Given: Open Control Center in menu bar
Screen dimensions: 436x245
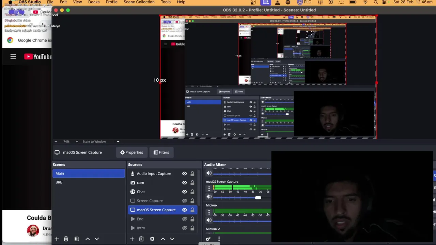Looking at the screenshot, I should pyautogui.click(x=385, y=2).
